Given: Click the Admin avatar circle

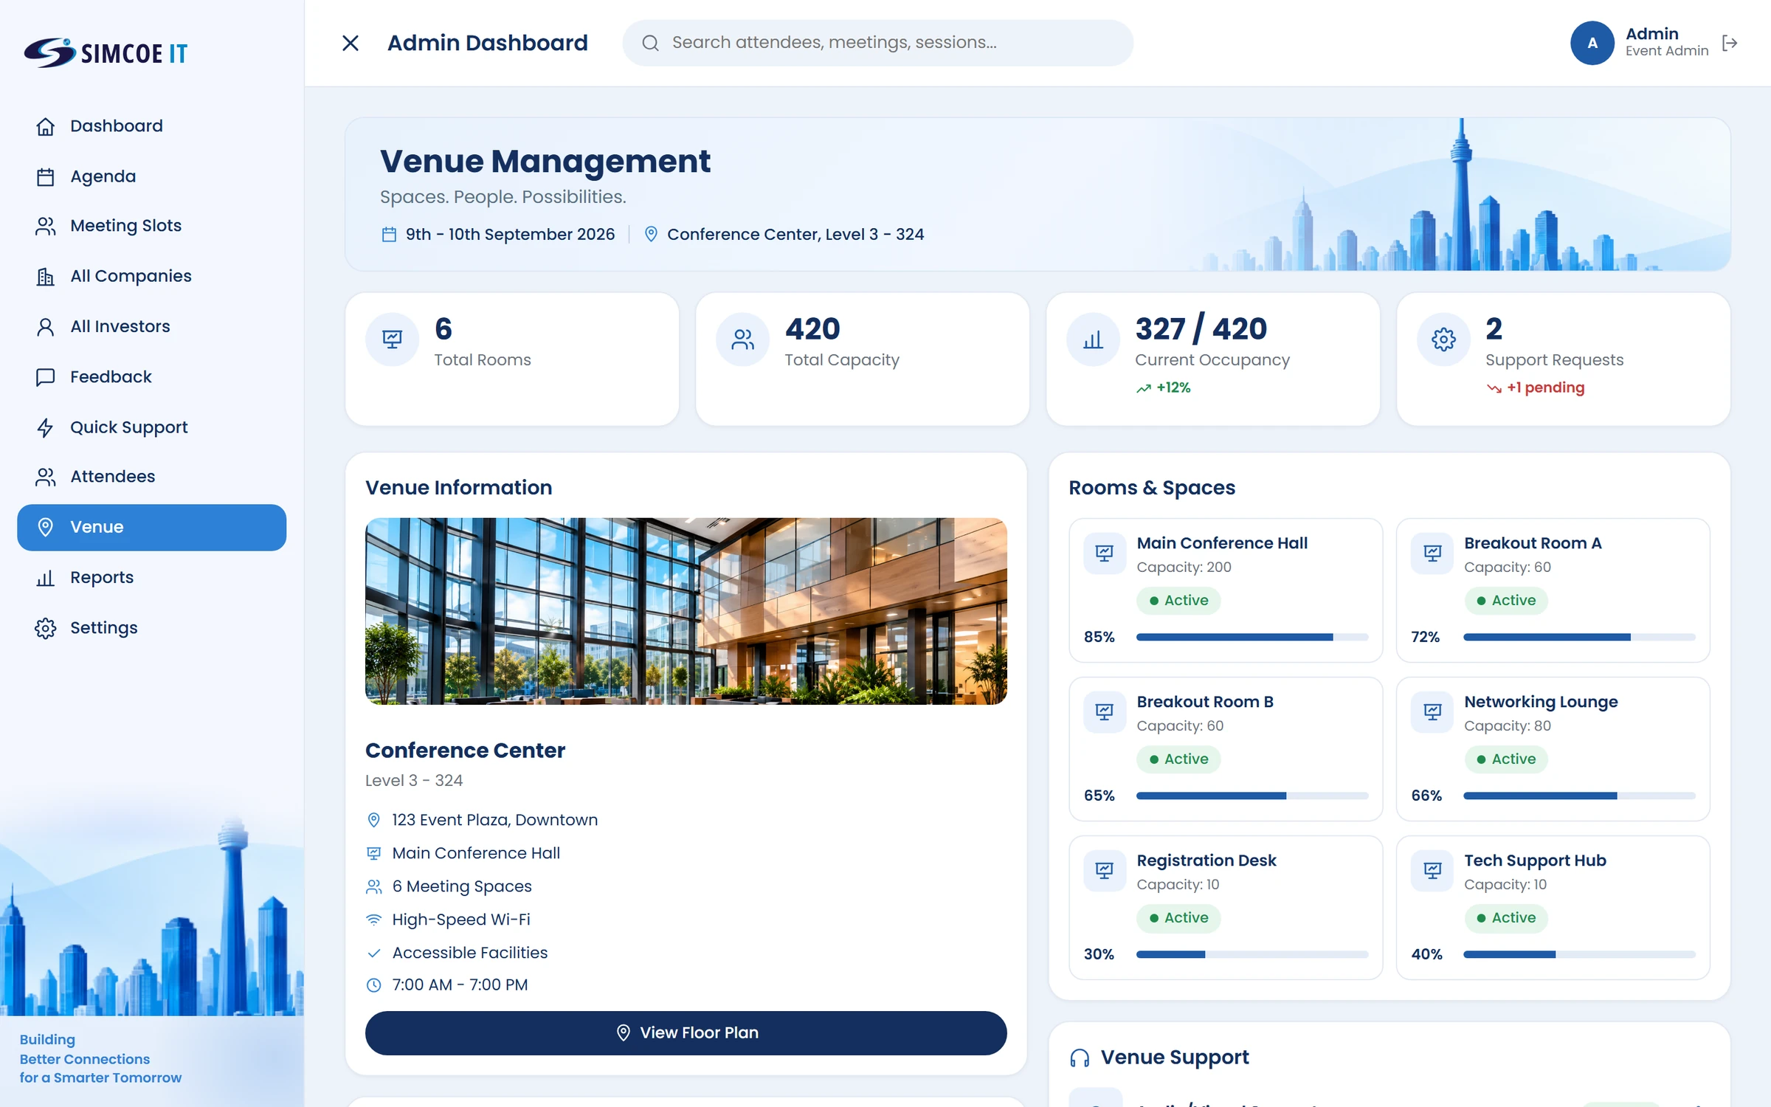Looking at the screenshot, I should click(x=1592, y=43).
